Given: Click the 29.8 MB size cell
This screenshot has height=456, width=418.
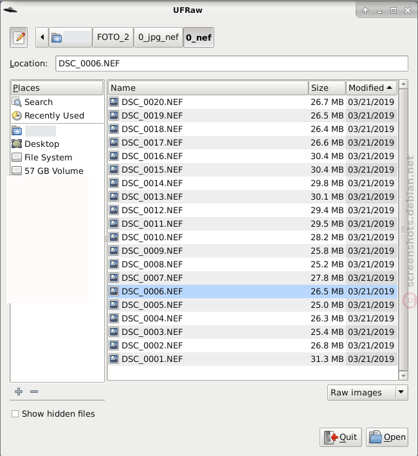Looking at the screenshot, I should tap(327, 183).
